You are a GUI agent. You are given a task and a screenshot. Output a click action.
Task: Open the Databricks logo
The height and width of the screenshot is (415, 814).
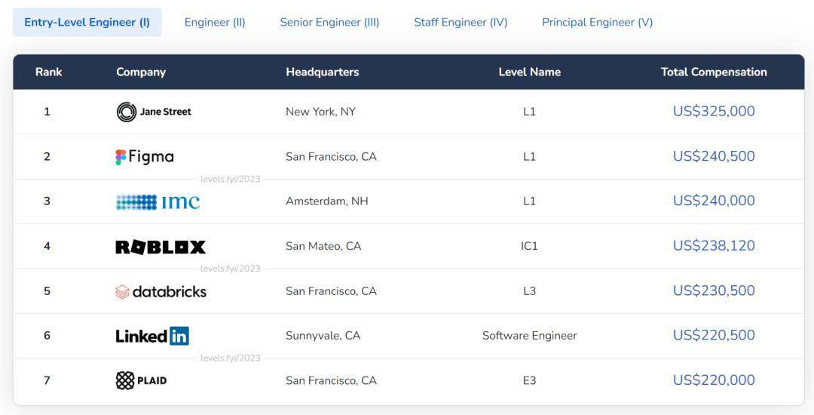(x=161, y=291)
